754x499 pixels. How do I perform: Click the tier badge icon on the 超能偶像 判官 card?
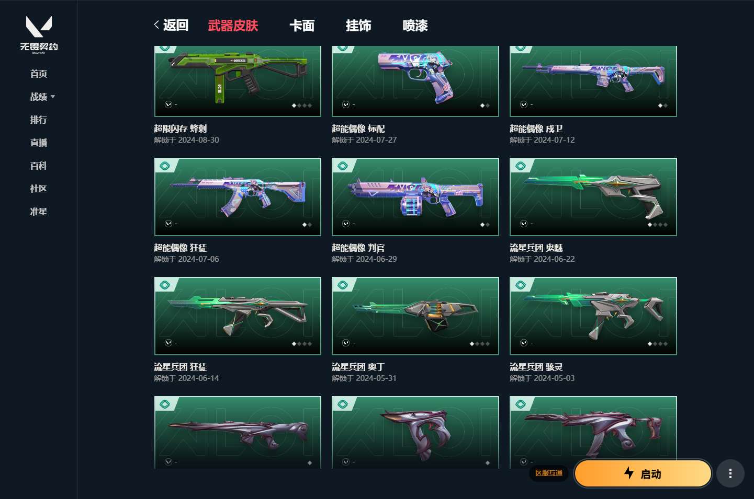(x=343, y=166)
